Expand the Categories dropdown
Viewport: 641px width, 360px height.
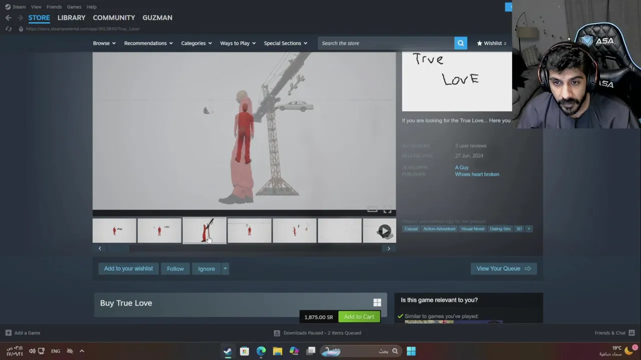(196, 43)
